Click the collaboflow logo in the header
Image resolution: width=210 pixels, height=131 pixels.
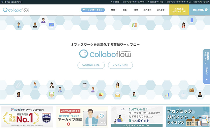tap(16, 10)
